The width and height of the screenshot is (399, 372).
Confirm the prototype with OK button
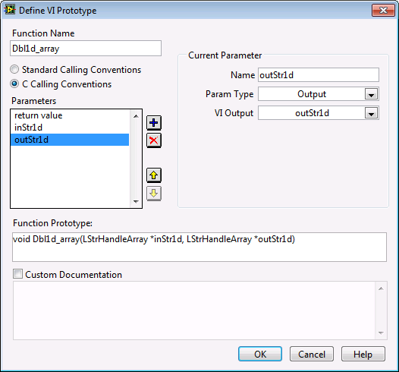260,354
